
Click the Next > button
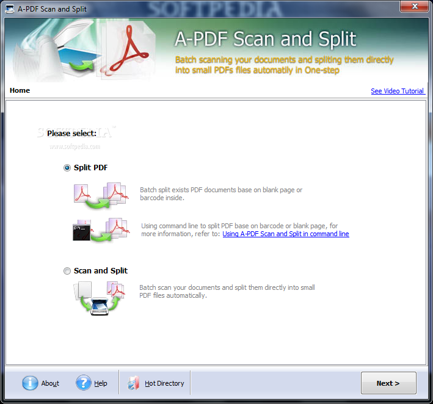388,383
